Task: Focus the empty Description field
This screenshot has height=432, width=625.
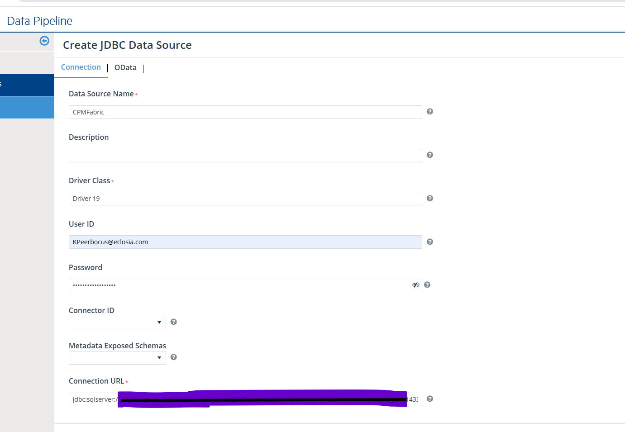Action: (x=245, y=156)
